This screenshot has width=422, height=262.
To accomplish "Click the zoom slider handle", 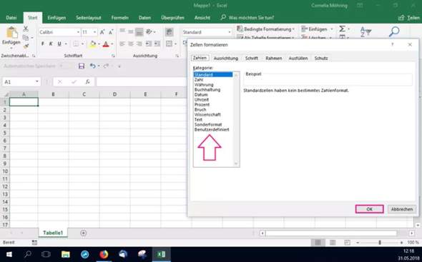I will (380, 243).
